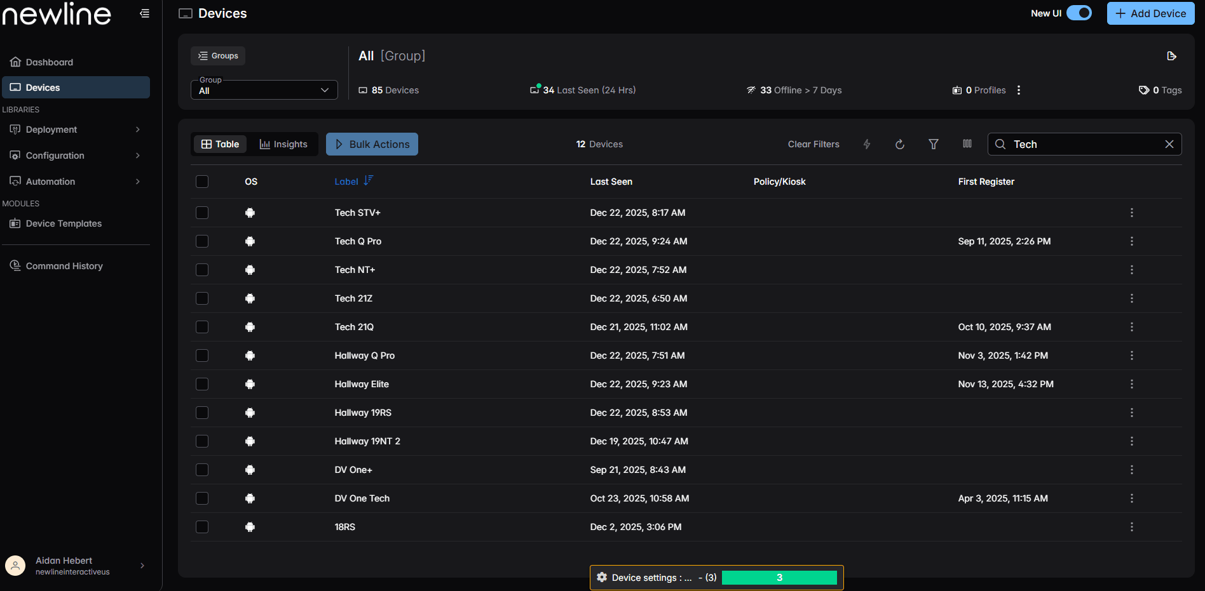Clear the Tech search text
The height and width of the screenshot is (591, 1205).
click(1169, 144)
